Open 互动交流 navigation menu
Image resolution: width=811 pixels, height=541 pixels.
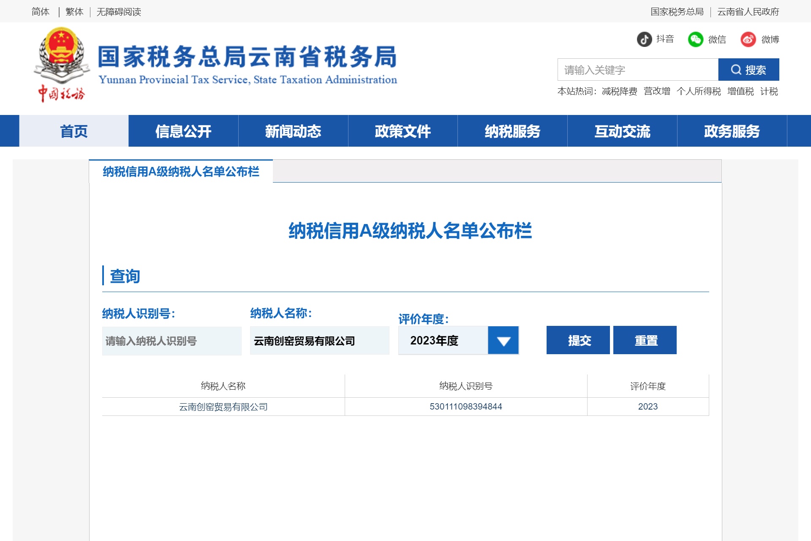(x=622, y=131)
